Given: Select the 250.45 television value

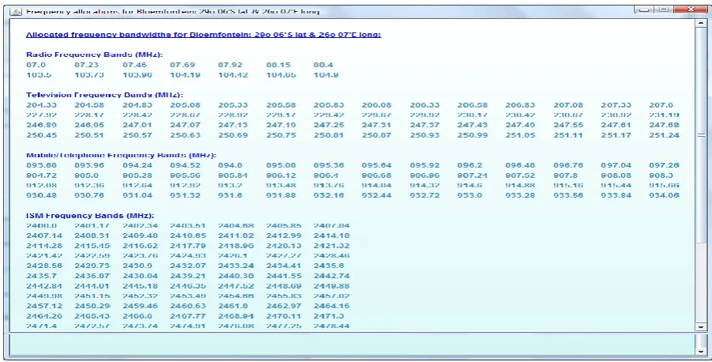Looking at the screenshot, I should point(42,135).
